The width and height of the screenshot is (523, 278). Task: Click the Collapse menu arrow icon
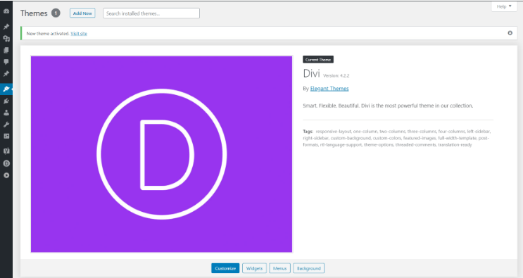[6, 175]
